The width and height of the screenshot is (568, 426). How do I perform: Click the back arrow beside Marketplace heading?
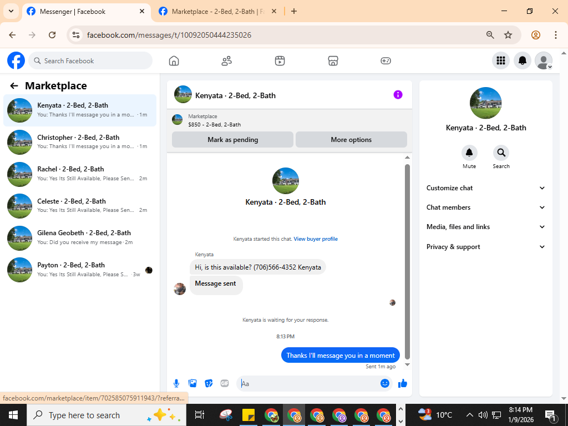coord(14,86)
